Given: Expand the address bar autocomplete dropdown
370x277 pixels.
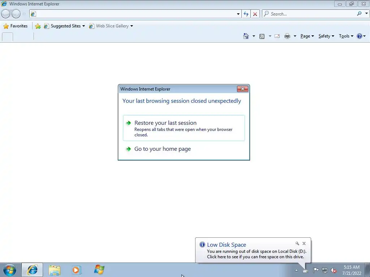Looking at the screenshot, I should [x=238, y=14].
